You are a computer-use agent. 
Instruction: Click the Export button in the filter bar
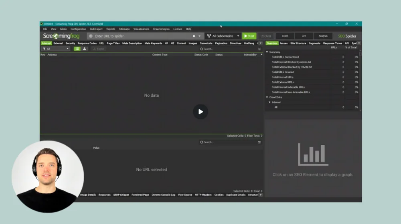99,49
